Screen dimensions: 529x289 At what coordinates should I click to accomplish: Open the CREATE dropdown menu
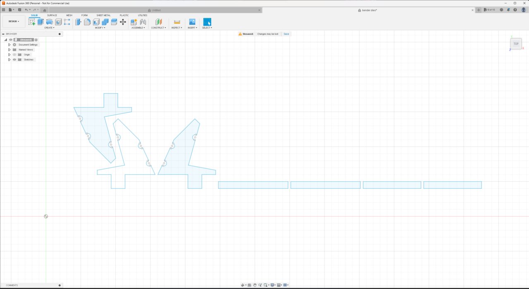pos(49,28)
